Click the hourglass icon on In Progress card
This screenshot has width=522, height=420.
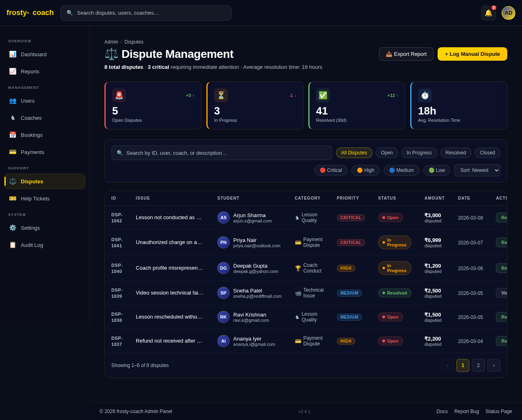[x=221, y=95]
